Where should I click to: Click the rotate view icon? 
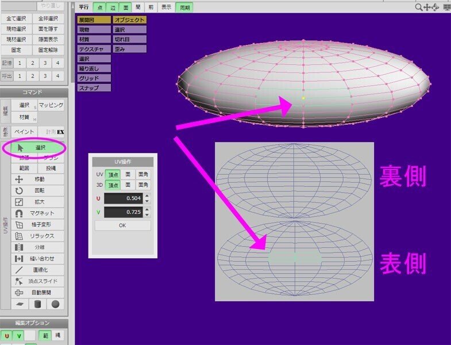click(435, 7)
